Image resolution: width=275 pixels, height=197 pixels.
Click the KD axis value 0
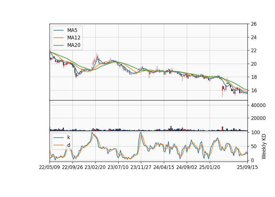(x=252, y=160)
